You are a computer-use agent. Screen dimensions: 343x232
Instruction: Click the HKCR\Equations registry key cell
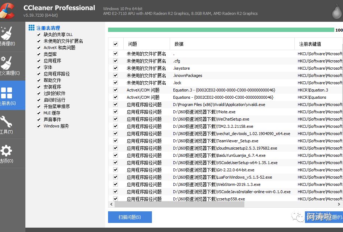click(x=312, y=97)
